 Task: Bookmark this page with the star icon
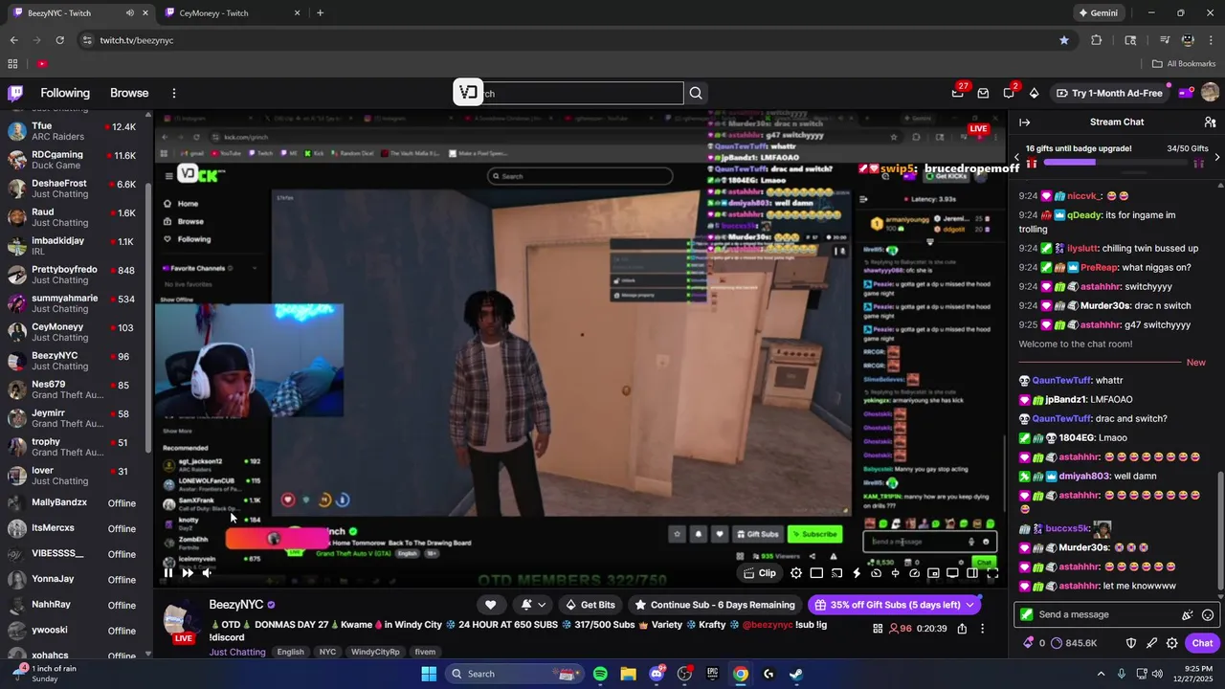tap(1064, 40)
